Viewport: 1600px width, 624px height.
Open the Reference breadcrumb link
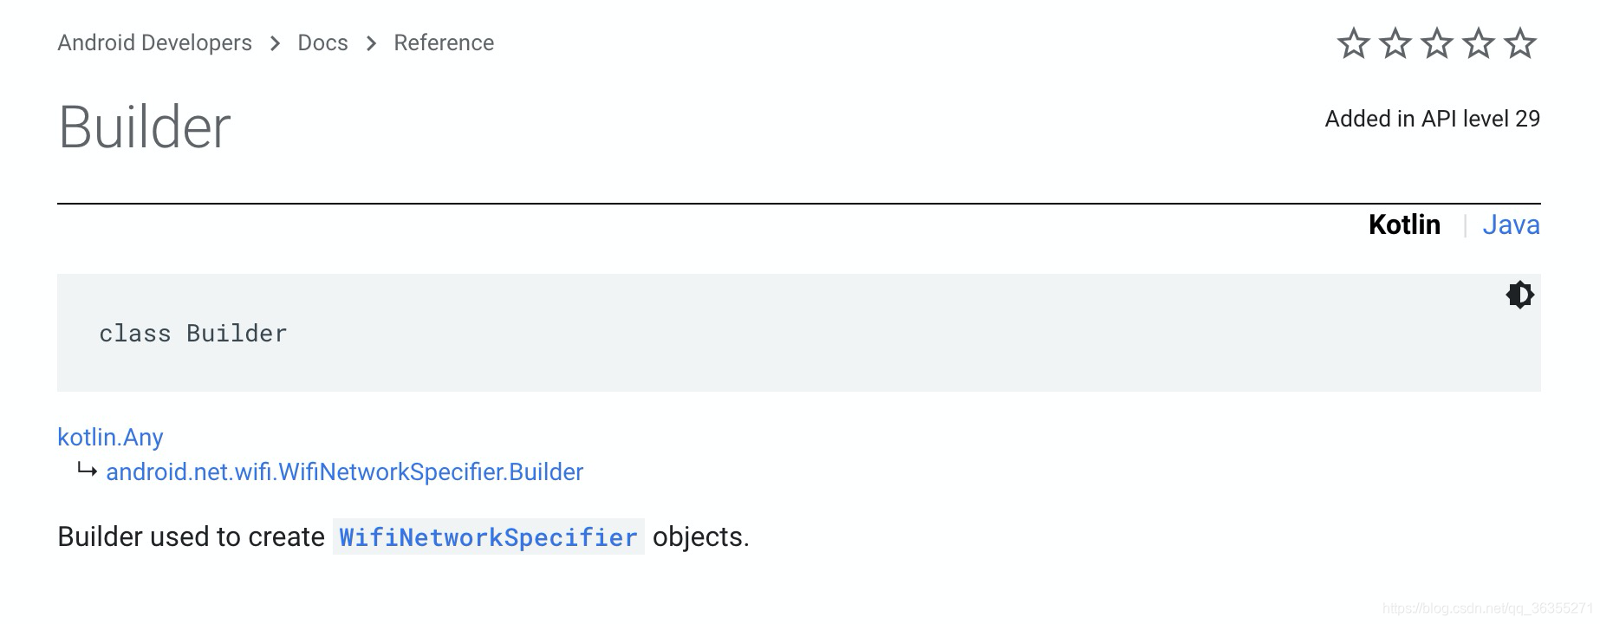coord(444,42)
